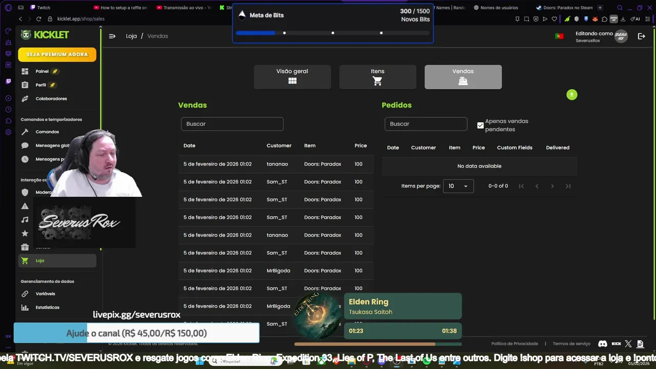Click the Discord icon in footer
Image resolution: width=656 pixels, height=369 pixels.
(x=603, y=344)
